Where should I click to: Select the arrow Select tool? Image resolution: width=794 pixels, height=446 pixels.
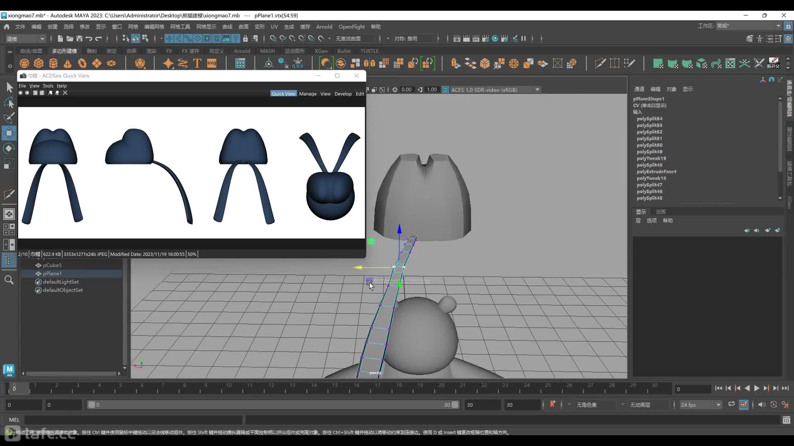[x=9, y=87]
